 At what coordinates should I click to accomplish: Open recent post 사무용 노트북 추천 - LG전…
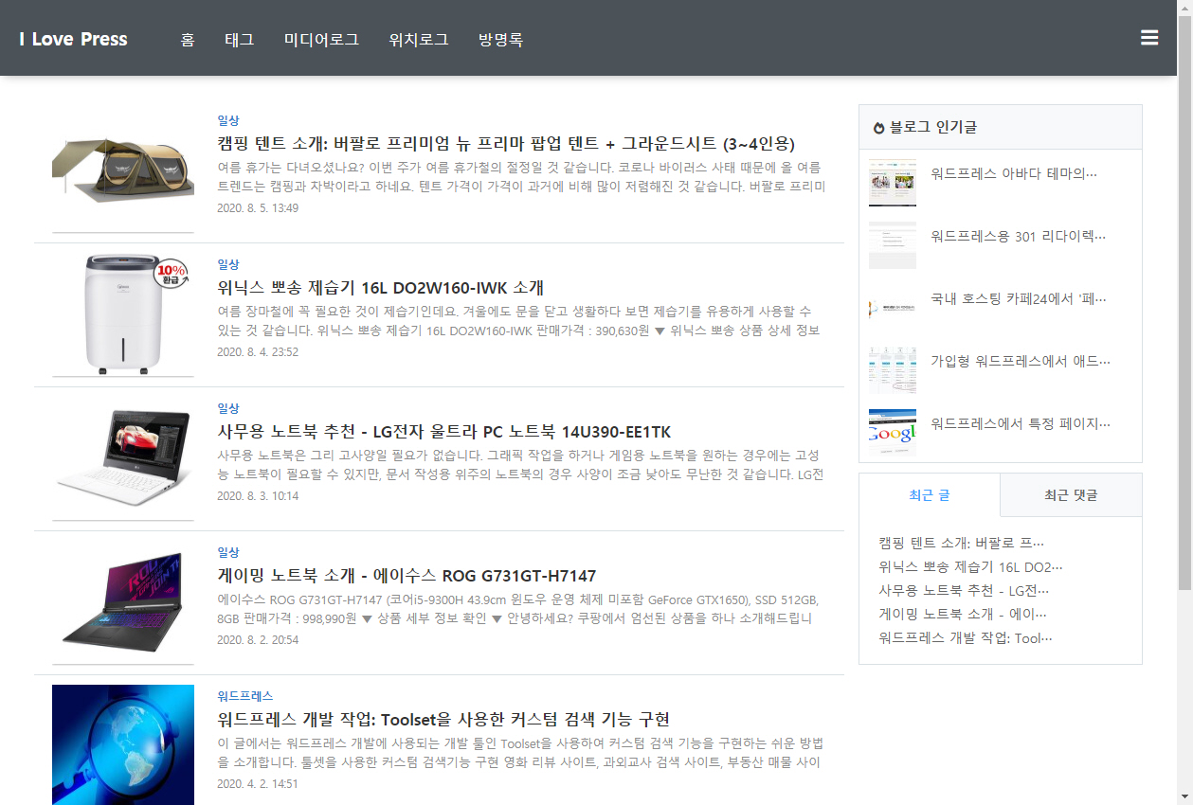tap(964, 591)
